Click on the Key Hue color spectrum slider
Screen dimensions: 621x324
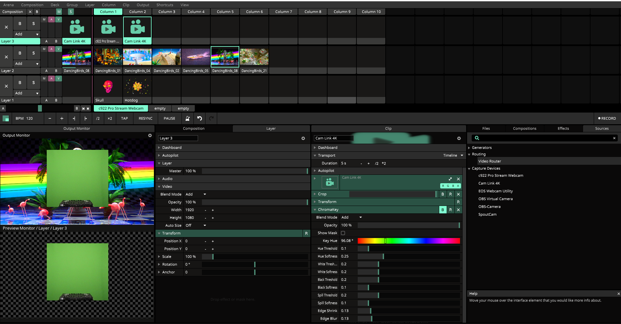[408, 241]
